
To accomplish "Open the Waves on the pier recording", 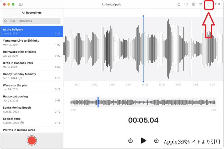I will 31,87.
